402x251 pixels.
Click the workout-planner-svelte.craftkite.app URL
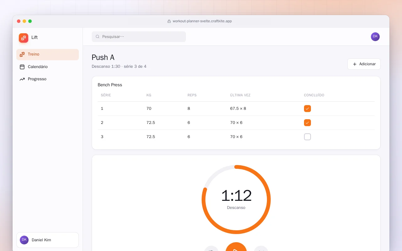click(202, 21)
